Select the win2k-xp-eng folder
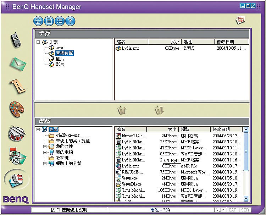The height and width of the screenshot is (215, 266). [x=68, y=135]
